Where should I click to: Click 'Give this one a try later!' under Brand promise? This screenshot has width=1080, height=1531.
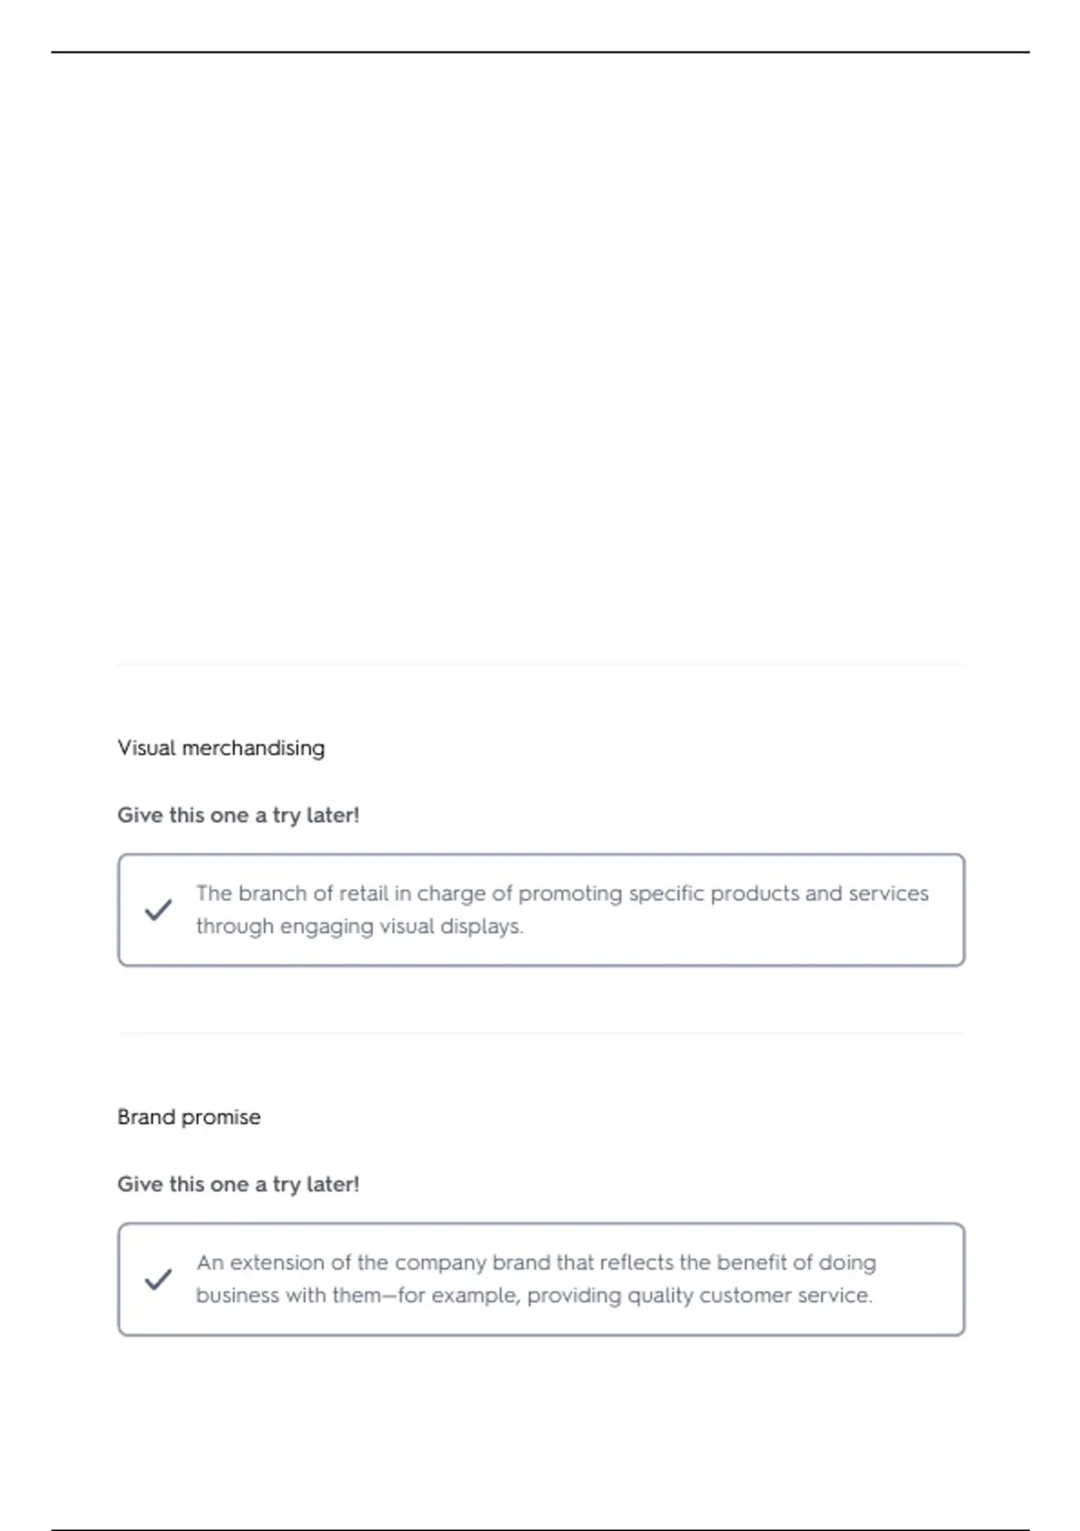pyautogui.click(x=238, y=1184)
